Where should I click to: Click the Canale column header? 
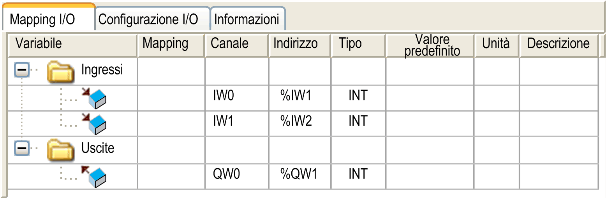pyautogui.click(x=229, y=43)
